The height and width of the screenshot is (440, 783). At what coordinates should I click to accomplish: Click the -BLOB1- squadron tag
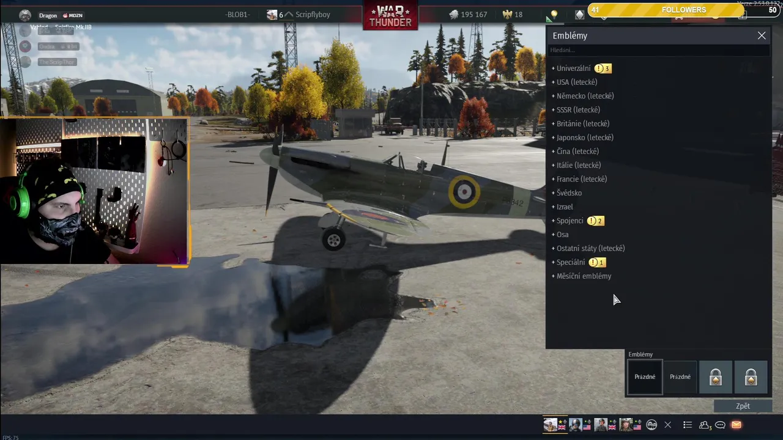(x=237, y=15)
